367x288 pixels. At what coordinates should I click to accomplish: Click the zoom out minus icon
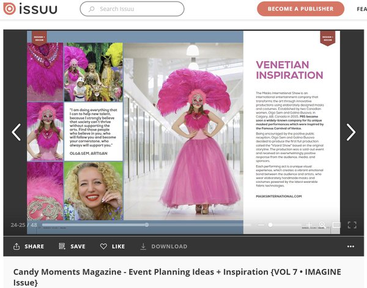[x=261, y=225]
